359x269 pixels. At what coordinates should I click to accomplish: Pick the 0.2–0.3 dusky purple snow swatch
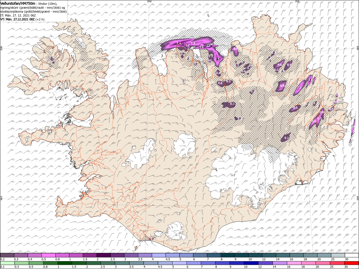[7, 255]
